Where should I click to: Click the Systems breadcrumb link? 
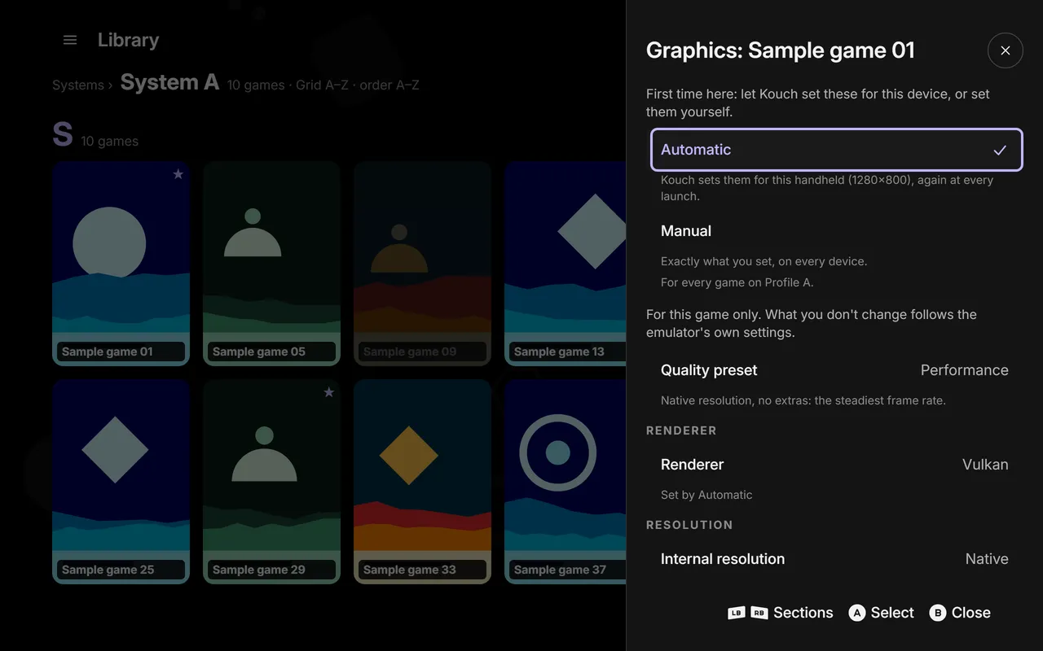(x=78, y=85)
